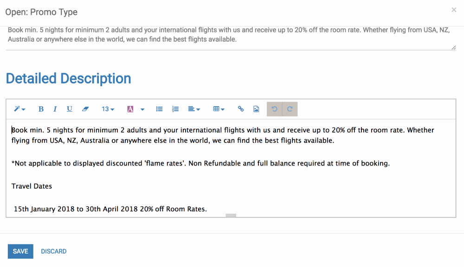This screenshot has width=464, height=267.
Task: Insert an ordered numbered list
Action: pyautogui.click(x=175, y=109)
